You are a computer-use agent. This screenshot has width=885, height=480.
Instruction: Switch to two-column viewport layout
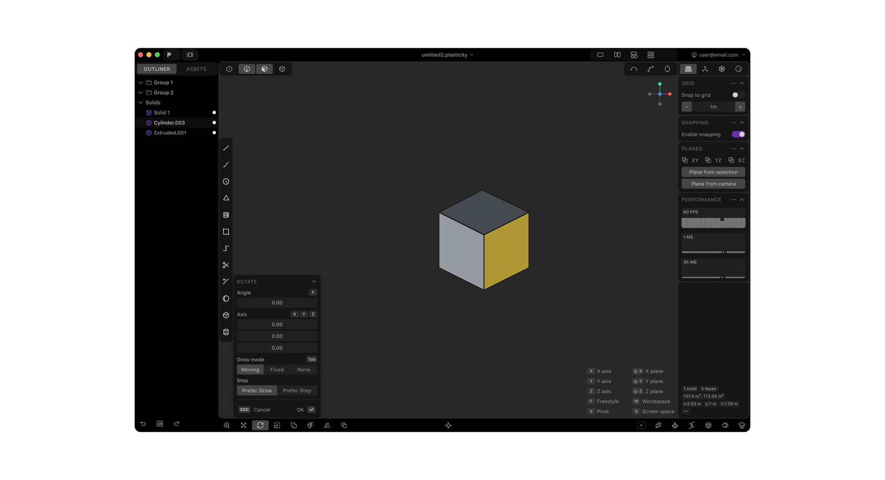tap(617, 55)
